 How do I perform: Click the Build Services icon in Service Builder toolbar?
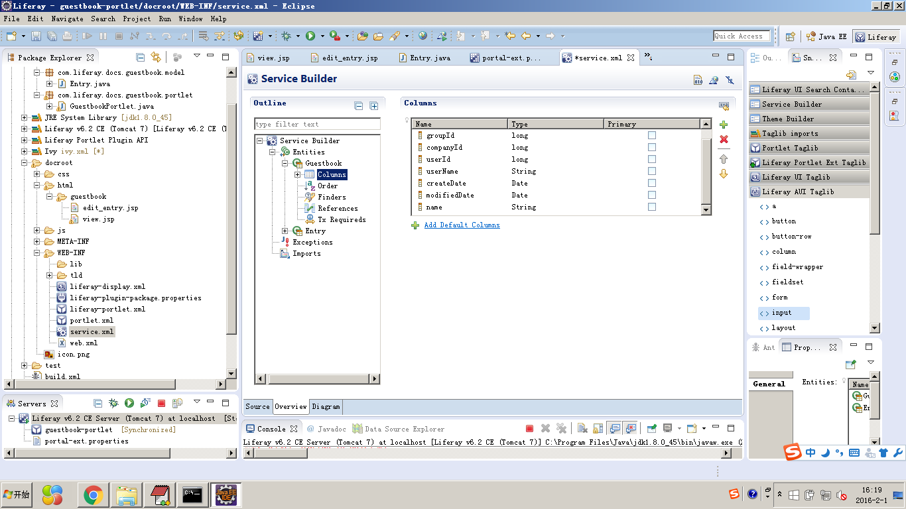(698, 79)
